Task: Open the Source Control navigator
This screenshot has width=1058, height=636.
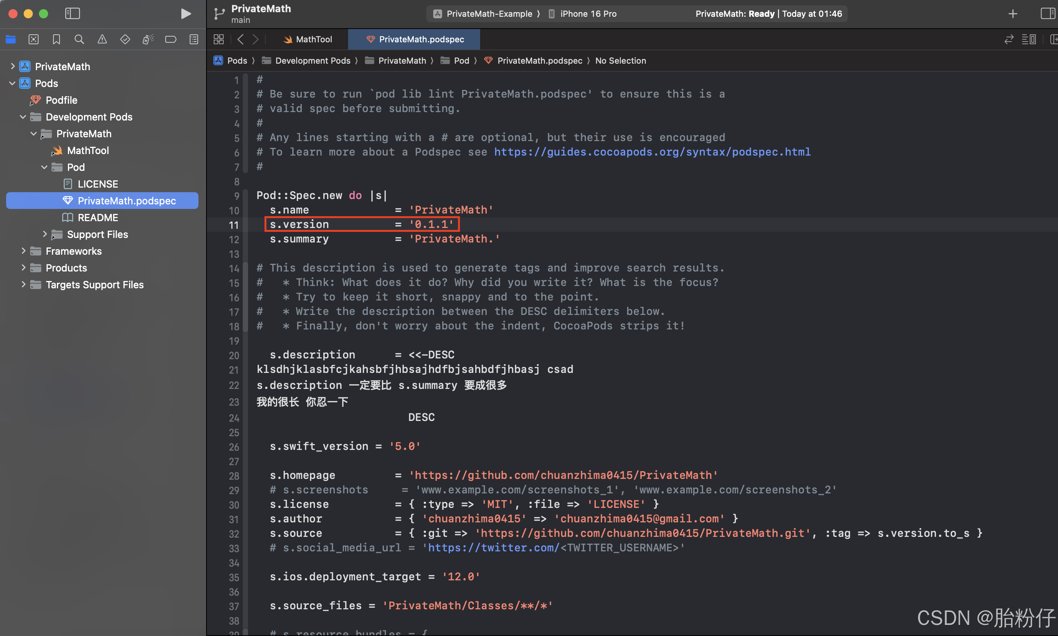Action: point(34,39)
